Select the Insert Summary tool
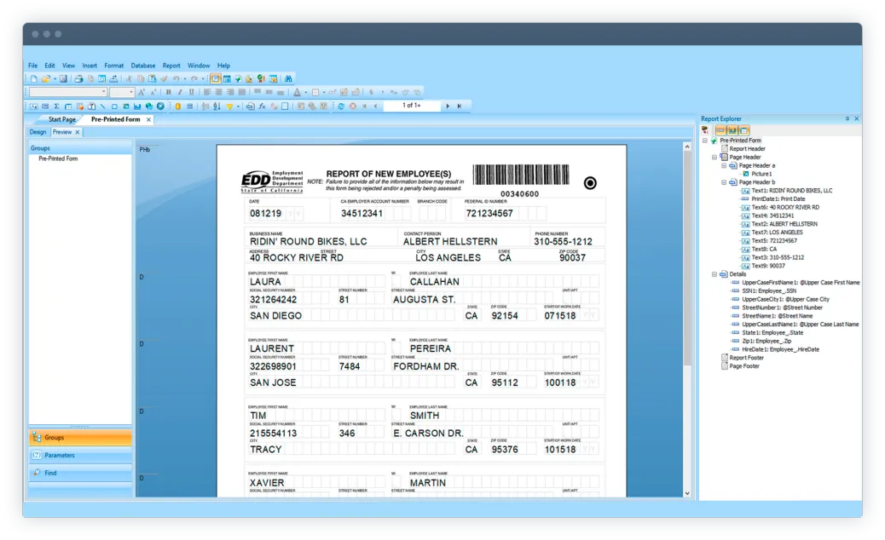The width and height of the screenshot is (885, 540). point(55,105)
